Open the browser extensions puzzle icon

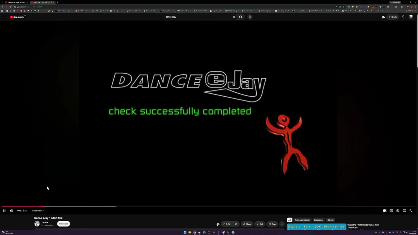coord(396,7)
